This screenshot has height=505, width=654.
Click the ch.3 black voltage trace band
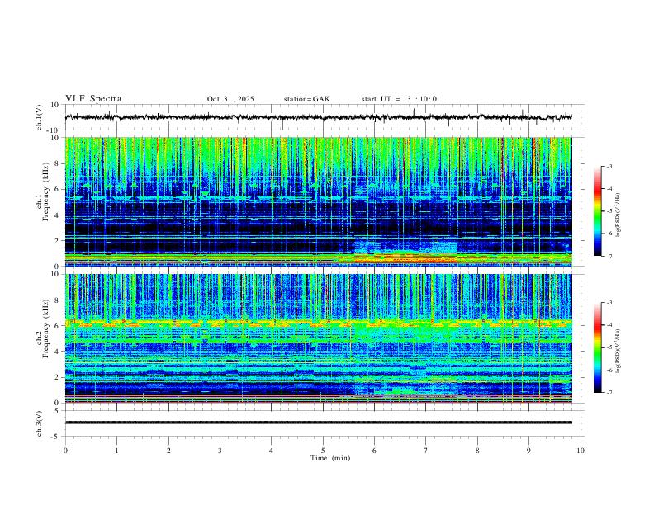(x=318, y=422)
